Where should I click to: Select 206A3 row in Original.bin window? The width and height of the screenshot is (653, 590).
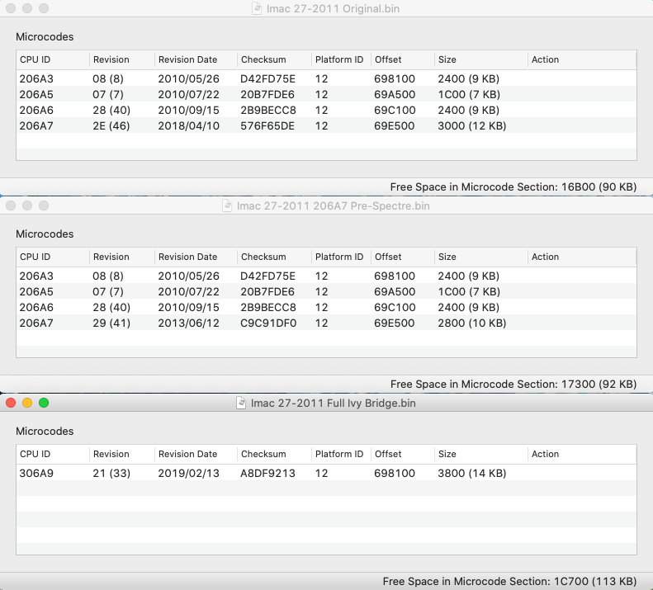(x=327, y=78)
